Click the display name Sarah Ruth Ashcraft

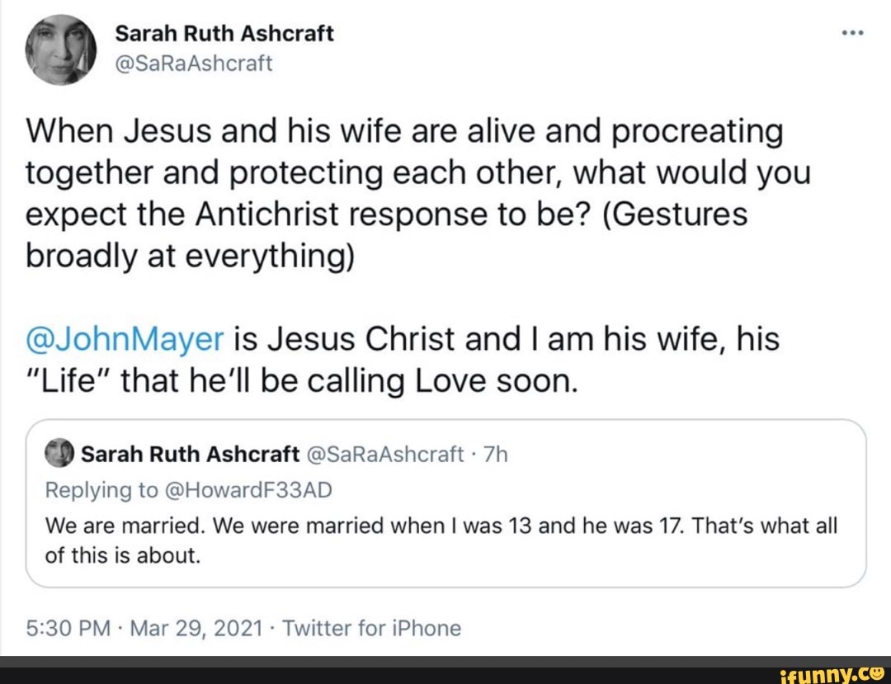pyautogui.click(x=224, y=33)
